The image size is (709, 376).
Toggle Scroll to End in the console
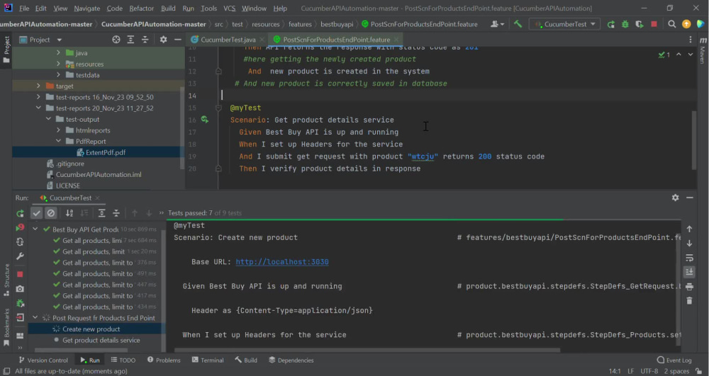689,272
